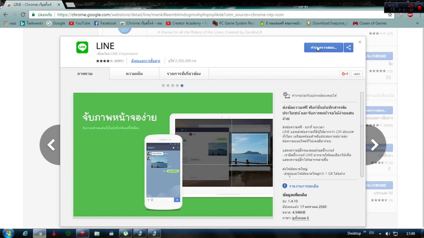
Task: Show hidden tray icons arrow
Action: point(380,233)
